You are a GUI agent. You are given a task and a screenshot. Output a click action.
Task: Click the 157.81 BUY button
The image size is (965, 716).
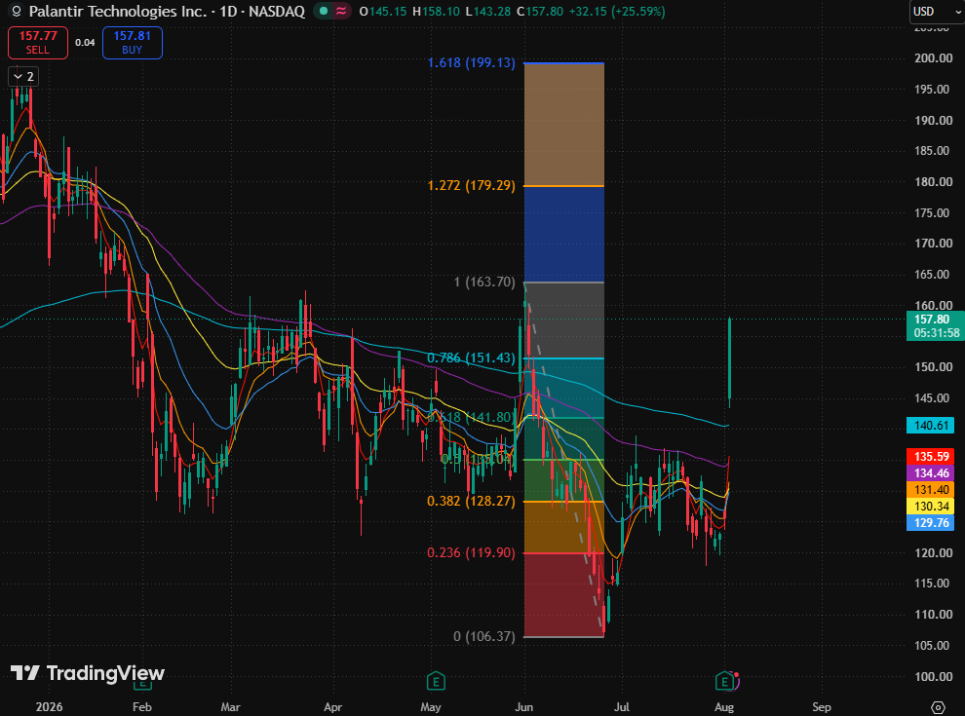point(133,43)
